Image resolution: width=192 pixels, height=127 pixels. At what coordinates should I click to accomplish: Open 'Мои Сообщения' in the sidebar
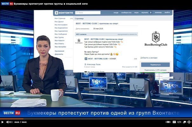pos(61,34)
